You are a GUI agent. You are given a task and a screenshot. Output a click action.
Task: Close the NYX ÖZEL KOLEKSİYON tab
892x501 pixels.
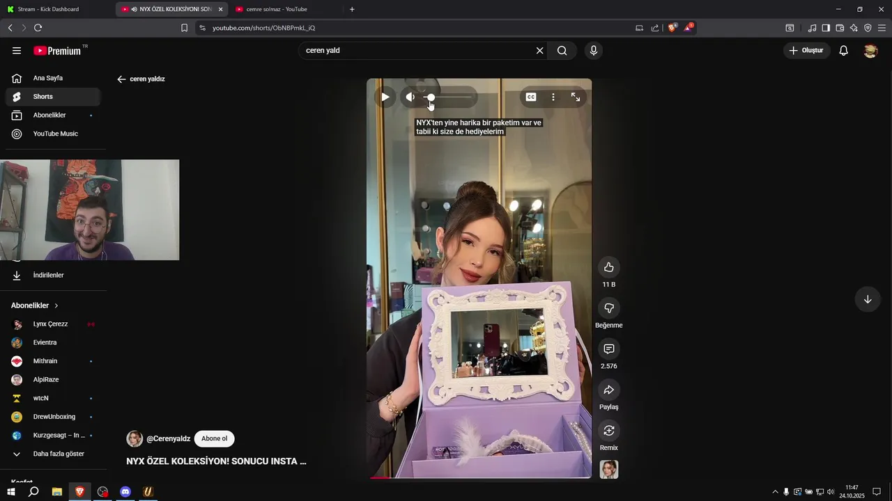(220, 9)
